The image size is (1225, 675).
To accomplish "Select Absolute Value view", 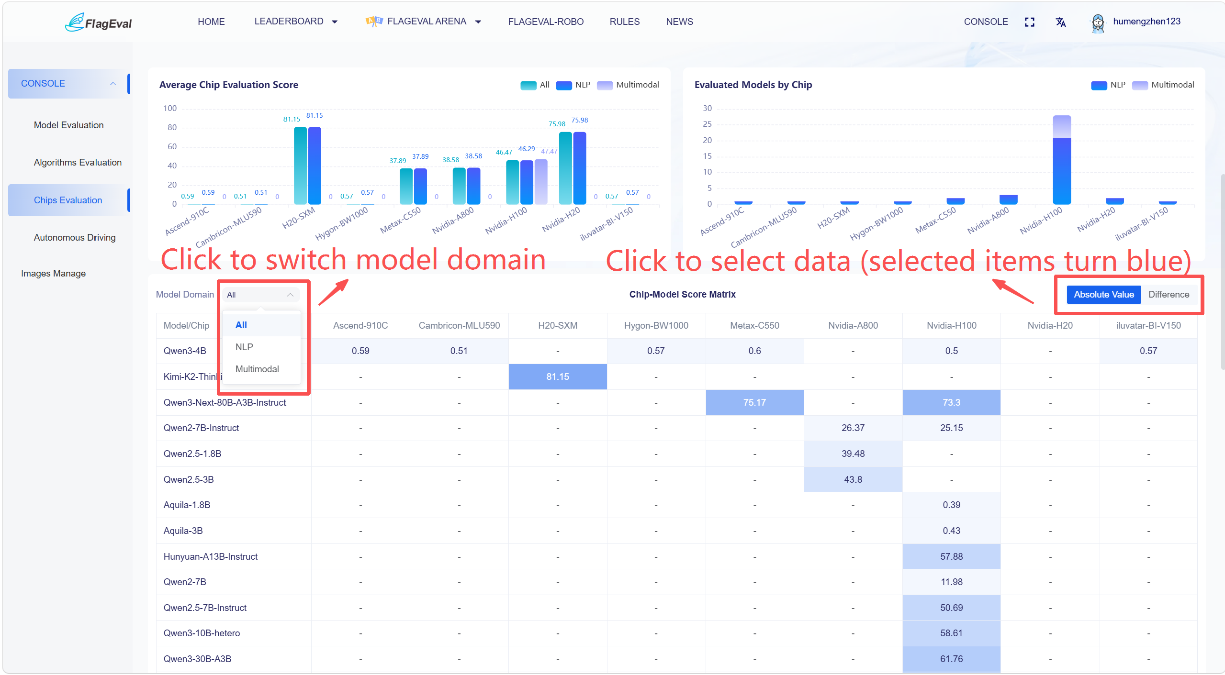I will (1104, 295).
